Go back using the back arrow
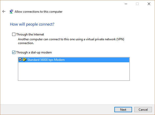155x115 pixels. coord(4,11)
